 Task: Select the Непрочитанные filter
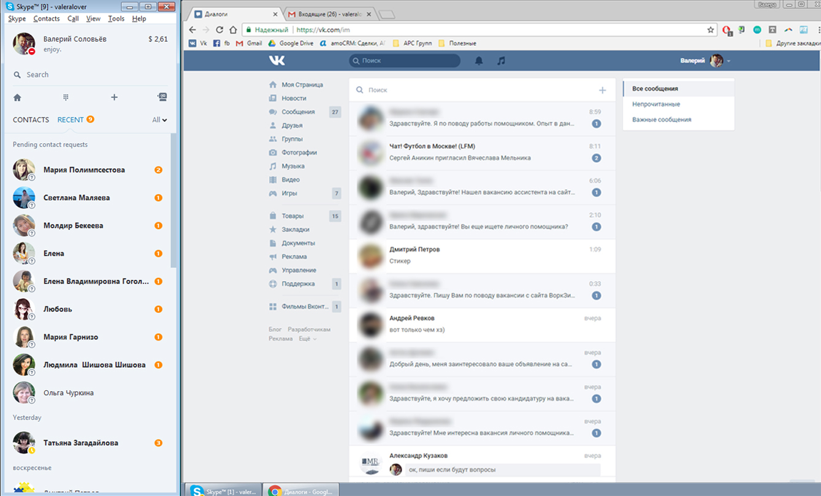[656, 104]
